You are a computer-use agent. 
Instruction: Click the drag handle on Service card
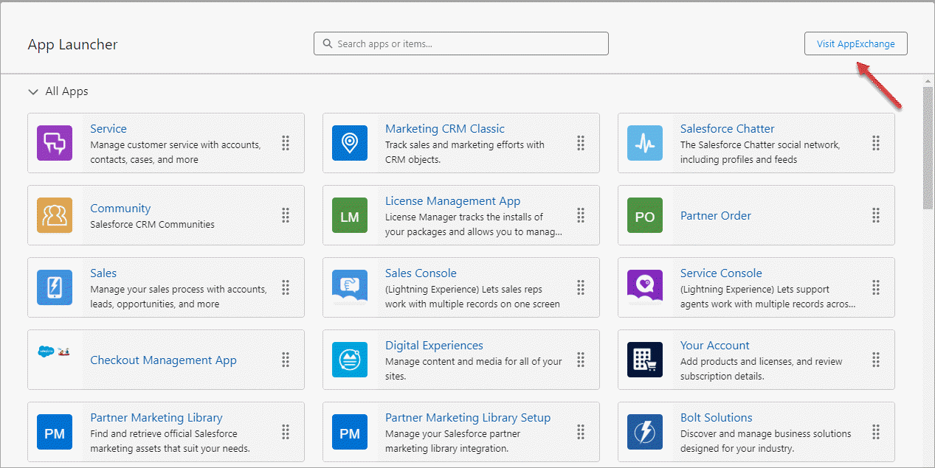286,143
